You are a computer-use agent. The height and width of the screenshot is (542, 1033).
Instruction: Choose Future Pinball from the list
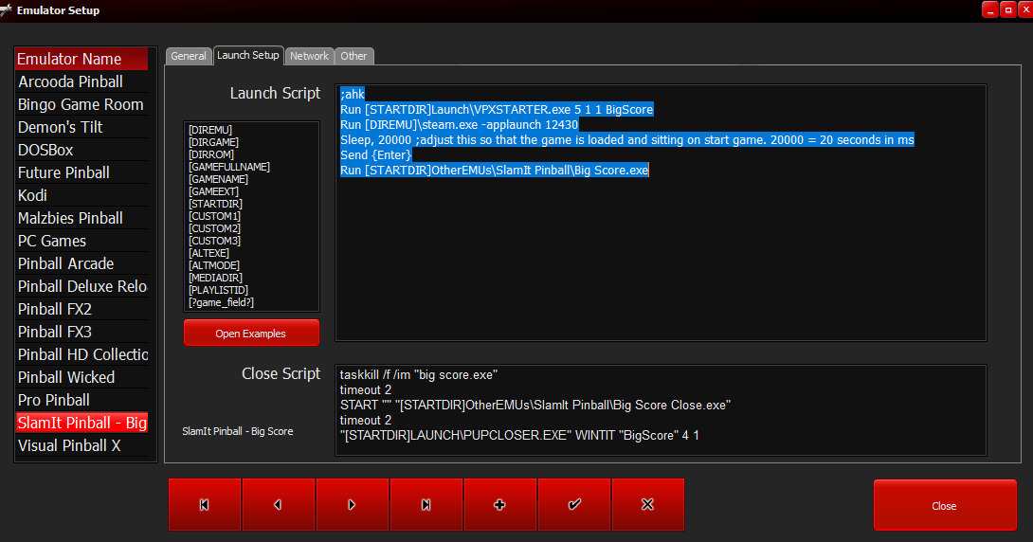(63, 172)
